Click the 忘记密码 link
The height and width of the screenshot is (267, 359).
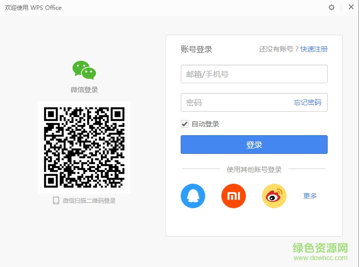308,103
